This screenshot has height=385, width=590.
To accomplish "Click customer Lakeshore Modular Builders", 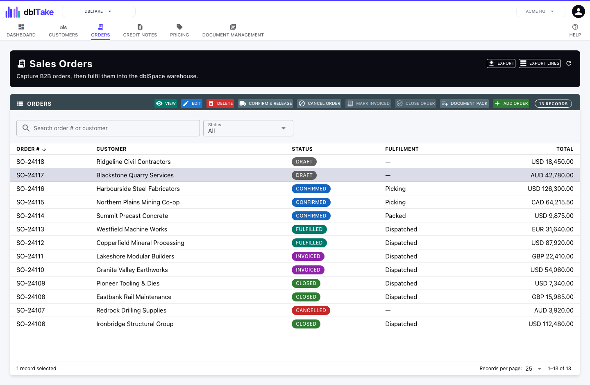I will point(135,256).
